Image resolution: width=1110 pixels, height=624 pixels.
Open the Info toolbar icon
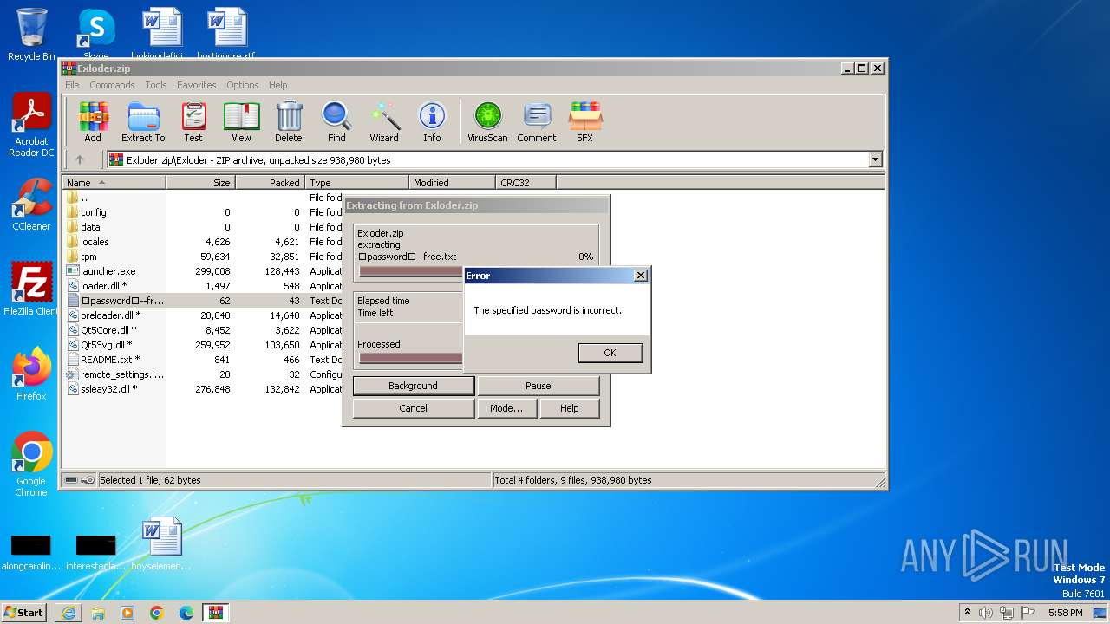click(x=432, y=121)
